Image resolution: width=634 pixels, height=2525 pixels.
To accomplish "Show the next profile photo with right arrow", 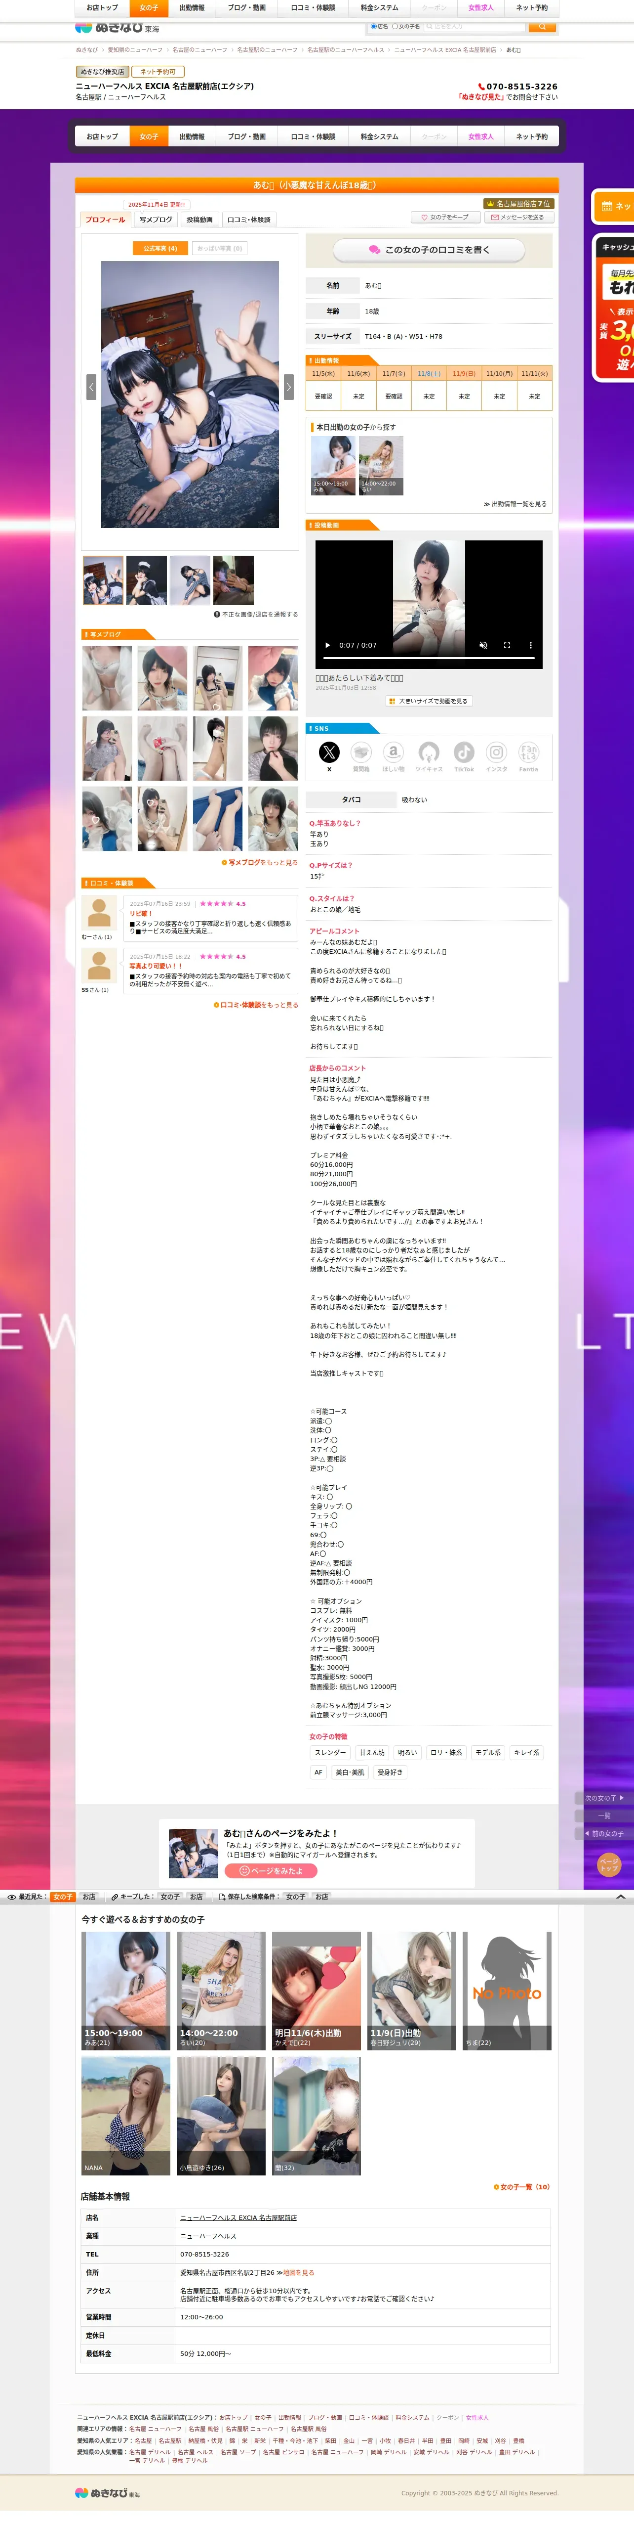I will point(289,386).
